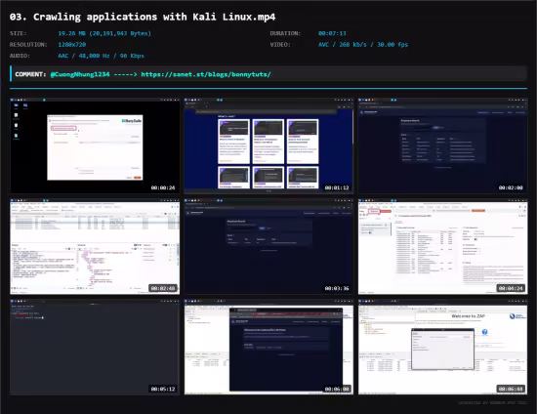Image resolution: width=537 pixels, height=414 pixels.
Task: Click the RESOLUTION label
Action: click(28, 45)
